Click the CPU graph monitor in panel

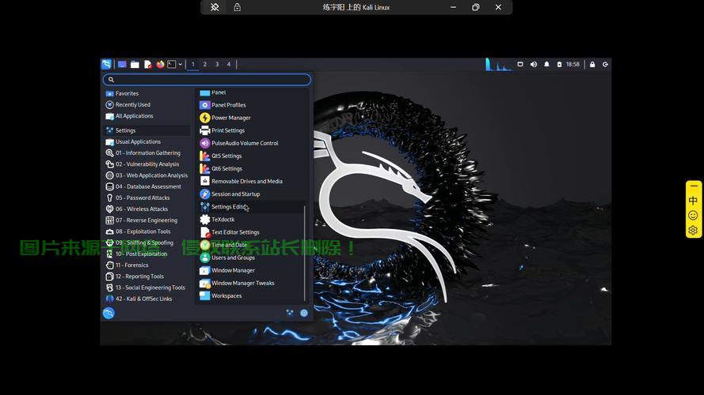[498, 65]
